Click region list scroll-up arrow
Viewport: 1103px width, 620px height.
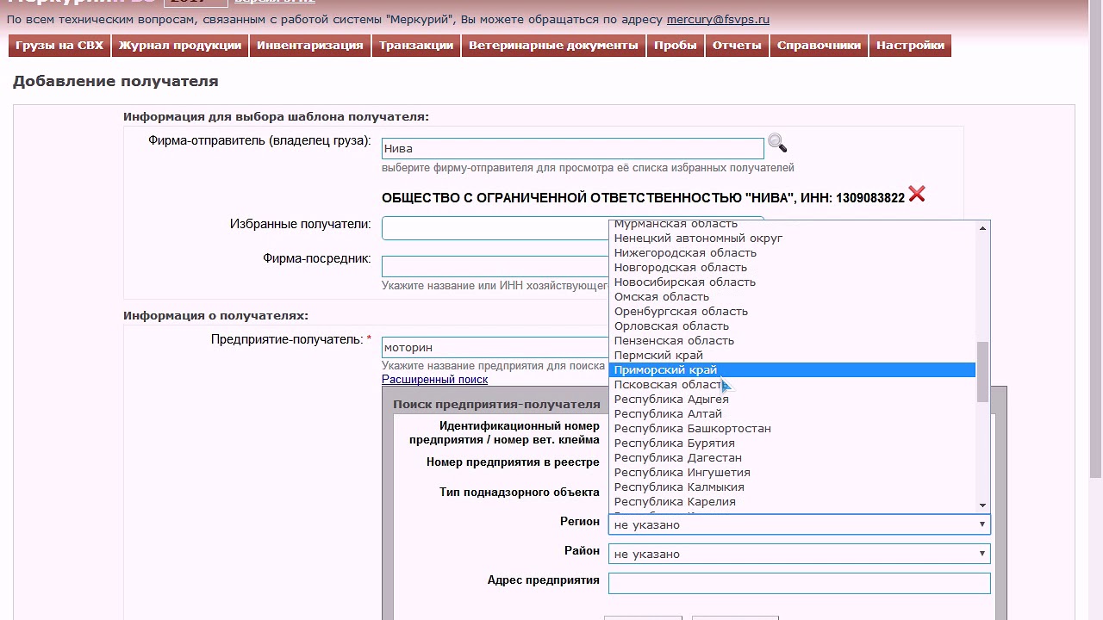(x=982, y=228)
